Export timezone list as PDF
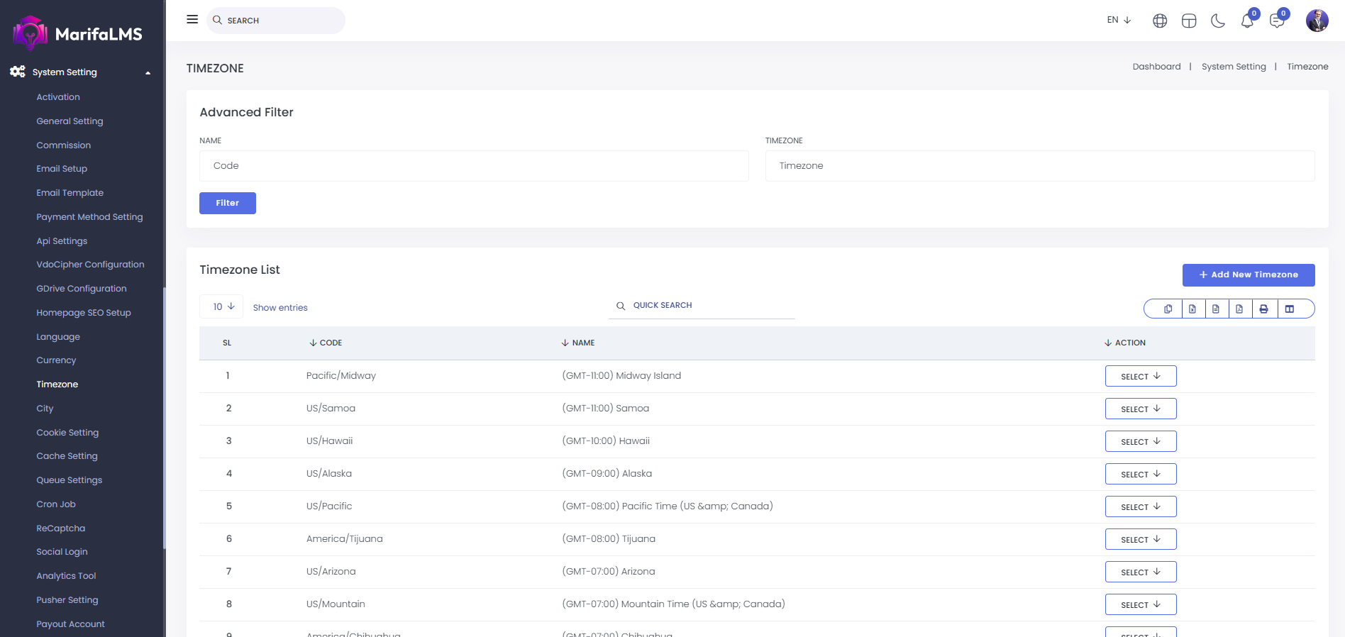The image size is (1345, 637). point(1239,309)
